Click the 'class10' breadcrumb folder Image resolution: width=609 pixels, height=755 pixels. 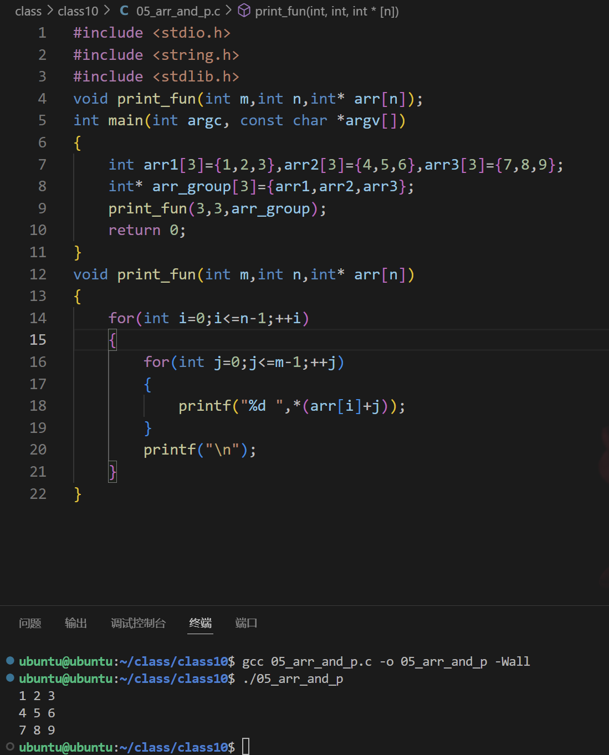click(78, 11)
